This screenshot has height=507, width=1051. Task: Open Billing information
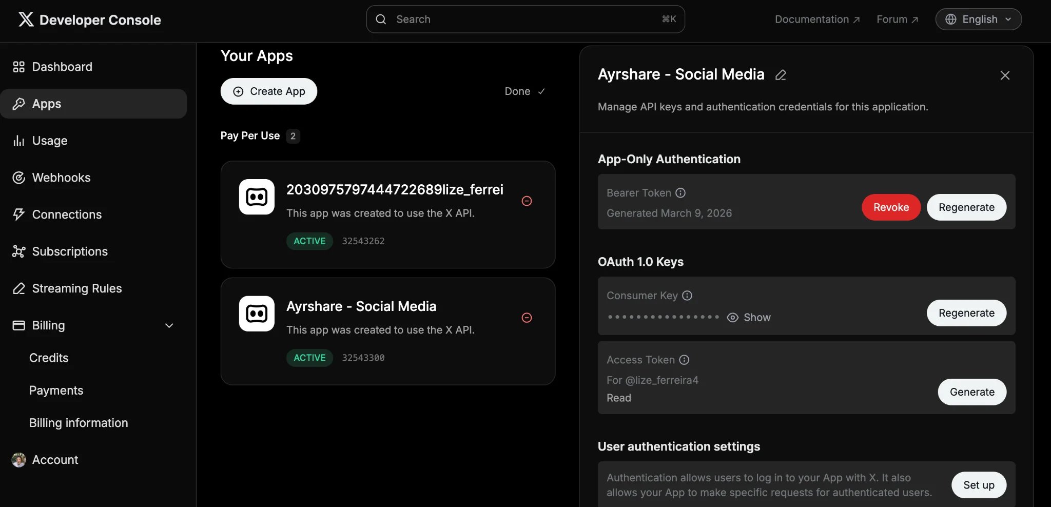79,423
